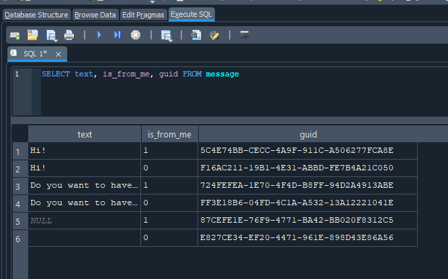Select 'Do you want to have…' in row 4
The width and height of the screenshot is (448, 279).
(x=84, y=203)
